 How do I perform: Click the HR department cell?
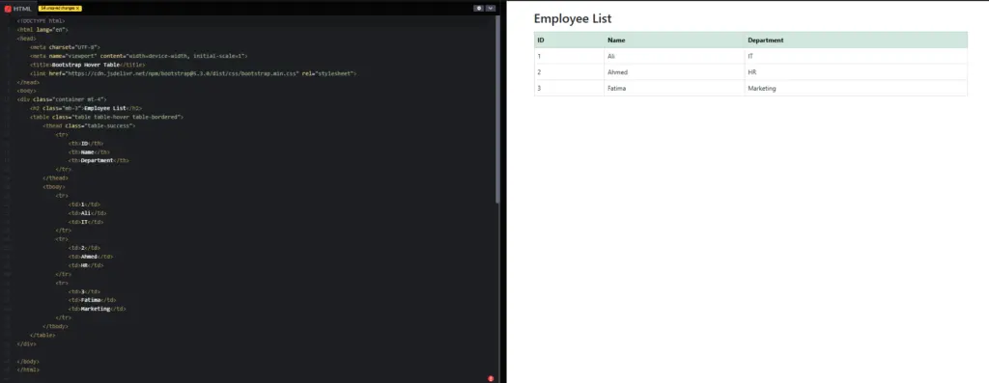[x=856, y=71]
